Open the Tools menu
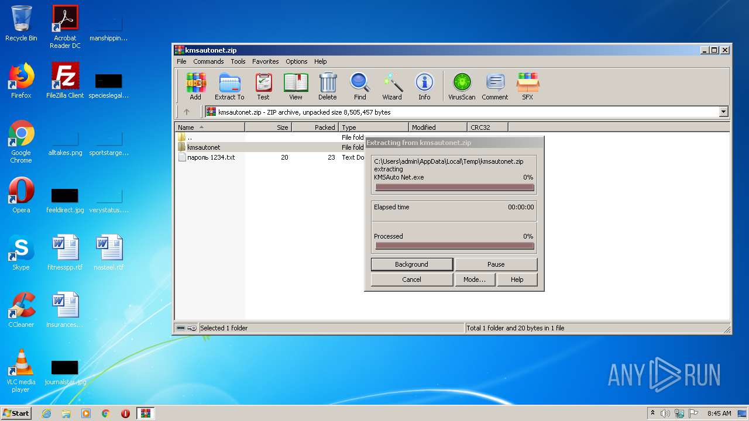Viewport: 749px width, 421px height. point(238,61)
